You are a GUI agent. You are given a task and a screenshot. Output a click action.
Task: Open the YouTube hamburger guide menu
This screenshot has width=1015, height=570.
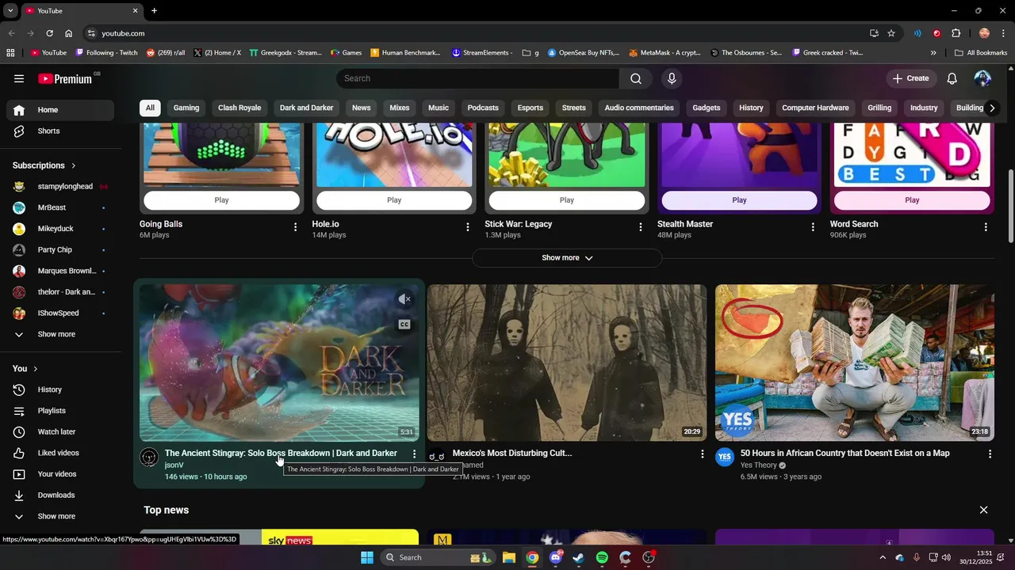pyautogui.click(x=19, y=78)
